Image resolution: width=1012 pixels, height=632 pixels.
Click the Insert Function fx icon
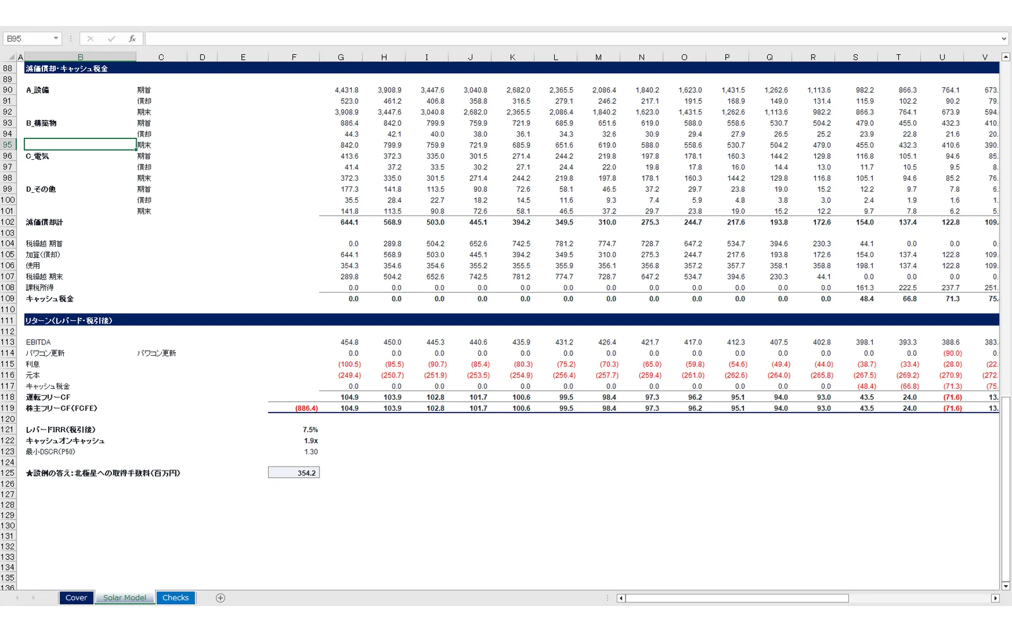click(132, 39)
